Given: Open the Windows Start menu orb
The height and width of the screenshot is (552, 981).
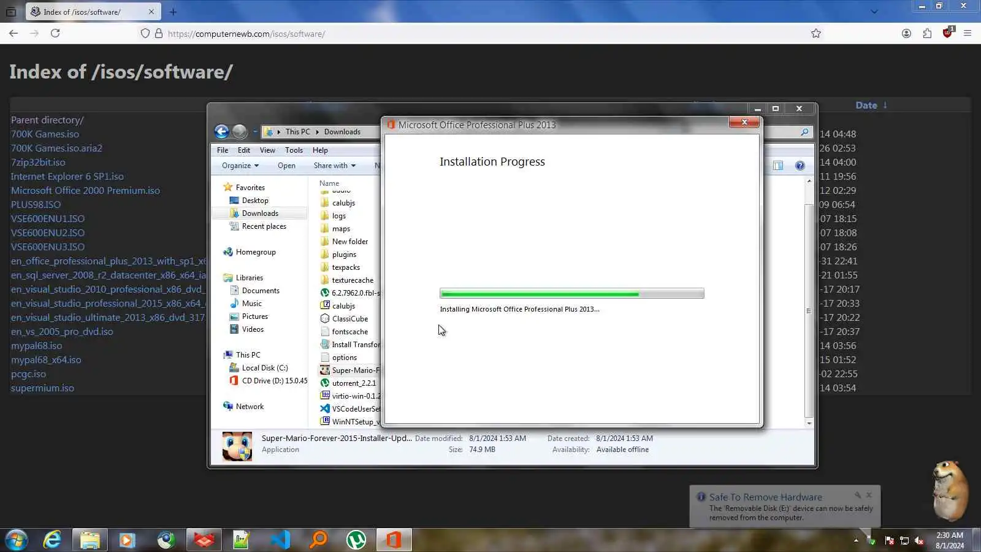Looking at the screenshot, I should click(16, 540).
